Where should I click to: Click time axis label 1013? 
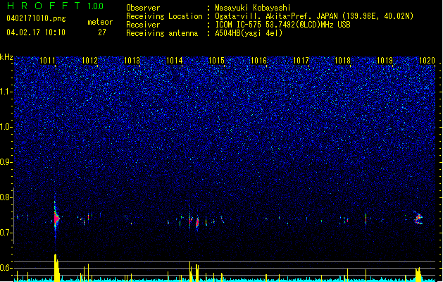click(x=132, y=61)
